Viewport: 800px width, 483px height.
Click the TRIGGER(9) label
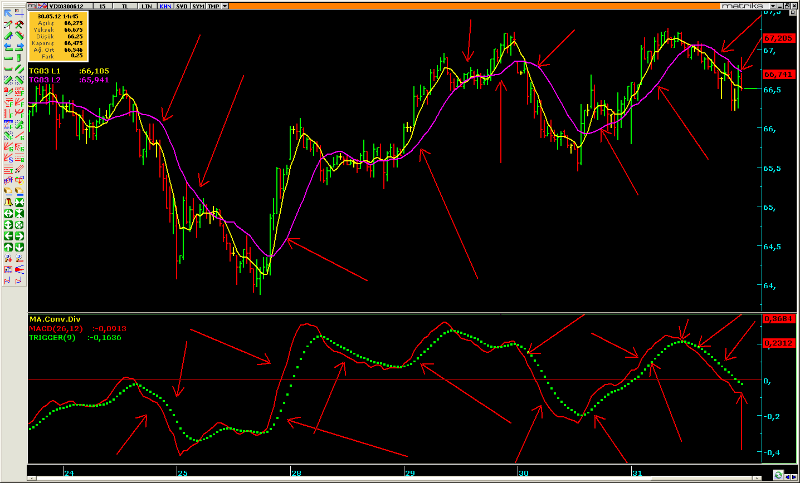pyautogui.click(x=52, y=338)
